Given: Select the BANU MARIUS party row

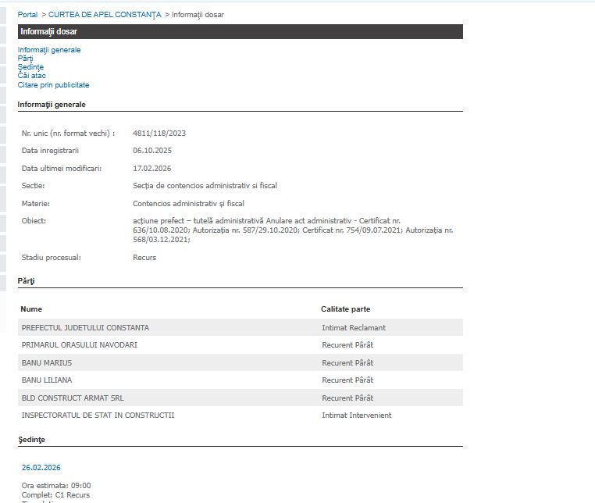Looking at the screenshot, I should tap(48, 362).
